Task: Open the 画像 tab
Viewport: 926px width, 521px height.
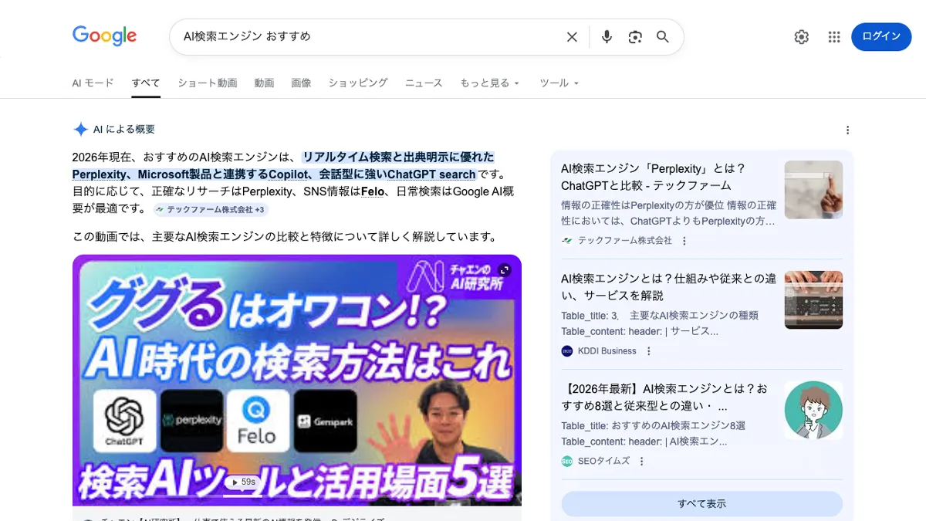Action: coord(301,83)
